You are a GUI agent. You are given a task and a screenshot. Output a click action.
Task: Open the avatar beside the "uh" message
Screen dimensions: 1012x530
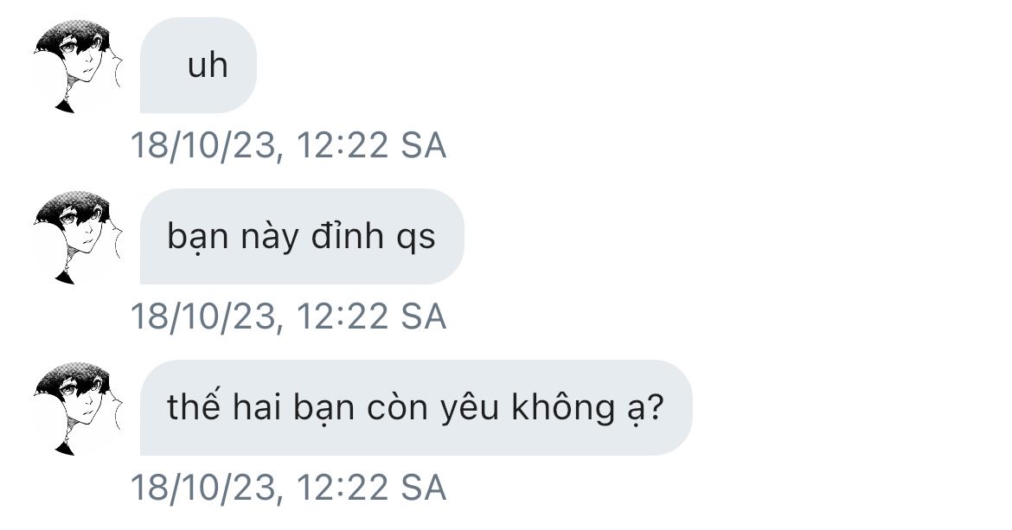coord(78,66)
